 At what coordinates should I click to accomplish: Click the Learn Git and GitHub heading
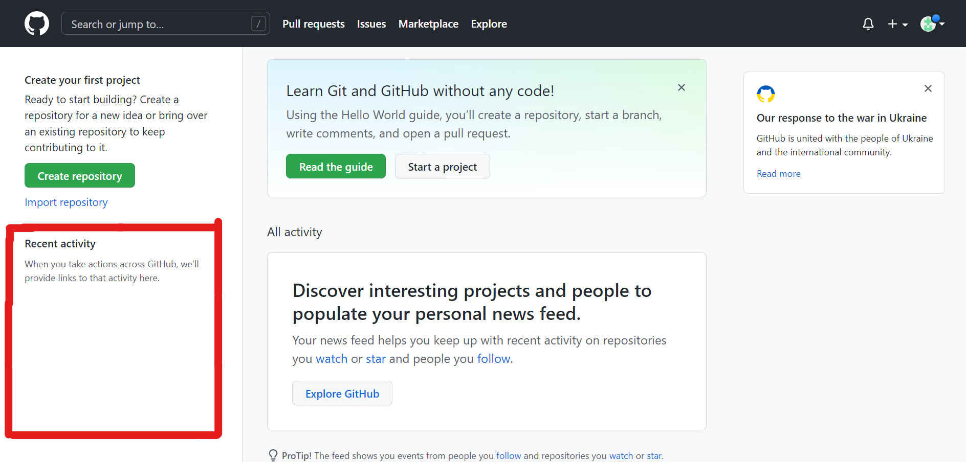click(x=420, y=91)
